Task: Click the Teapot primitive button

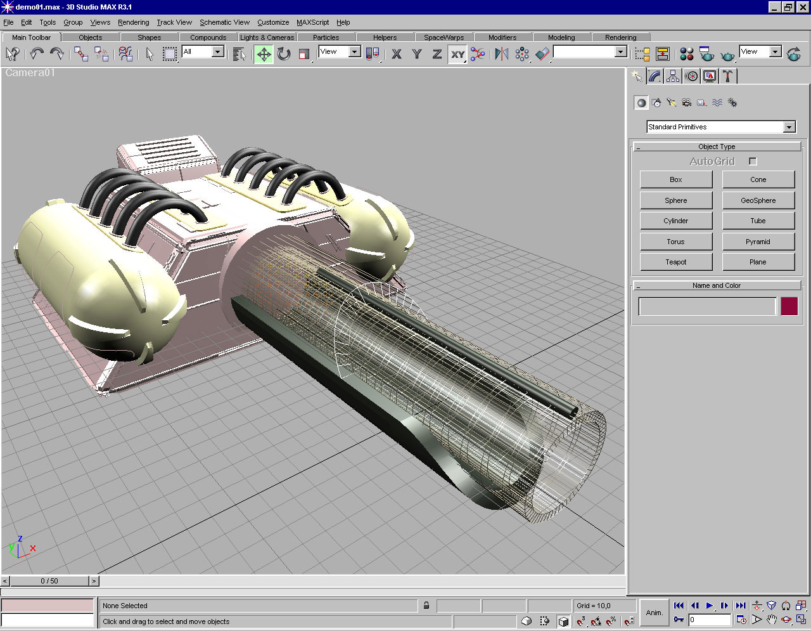Action: 675,262
